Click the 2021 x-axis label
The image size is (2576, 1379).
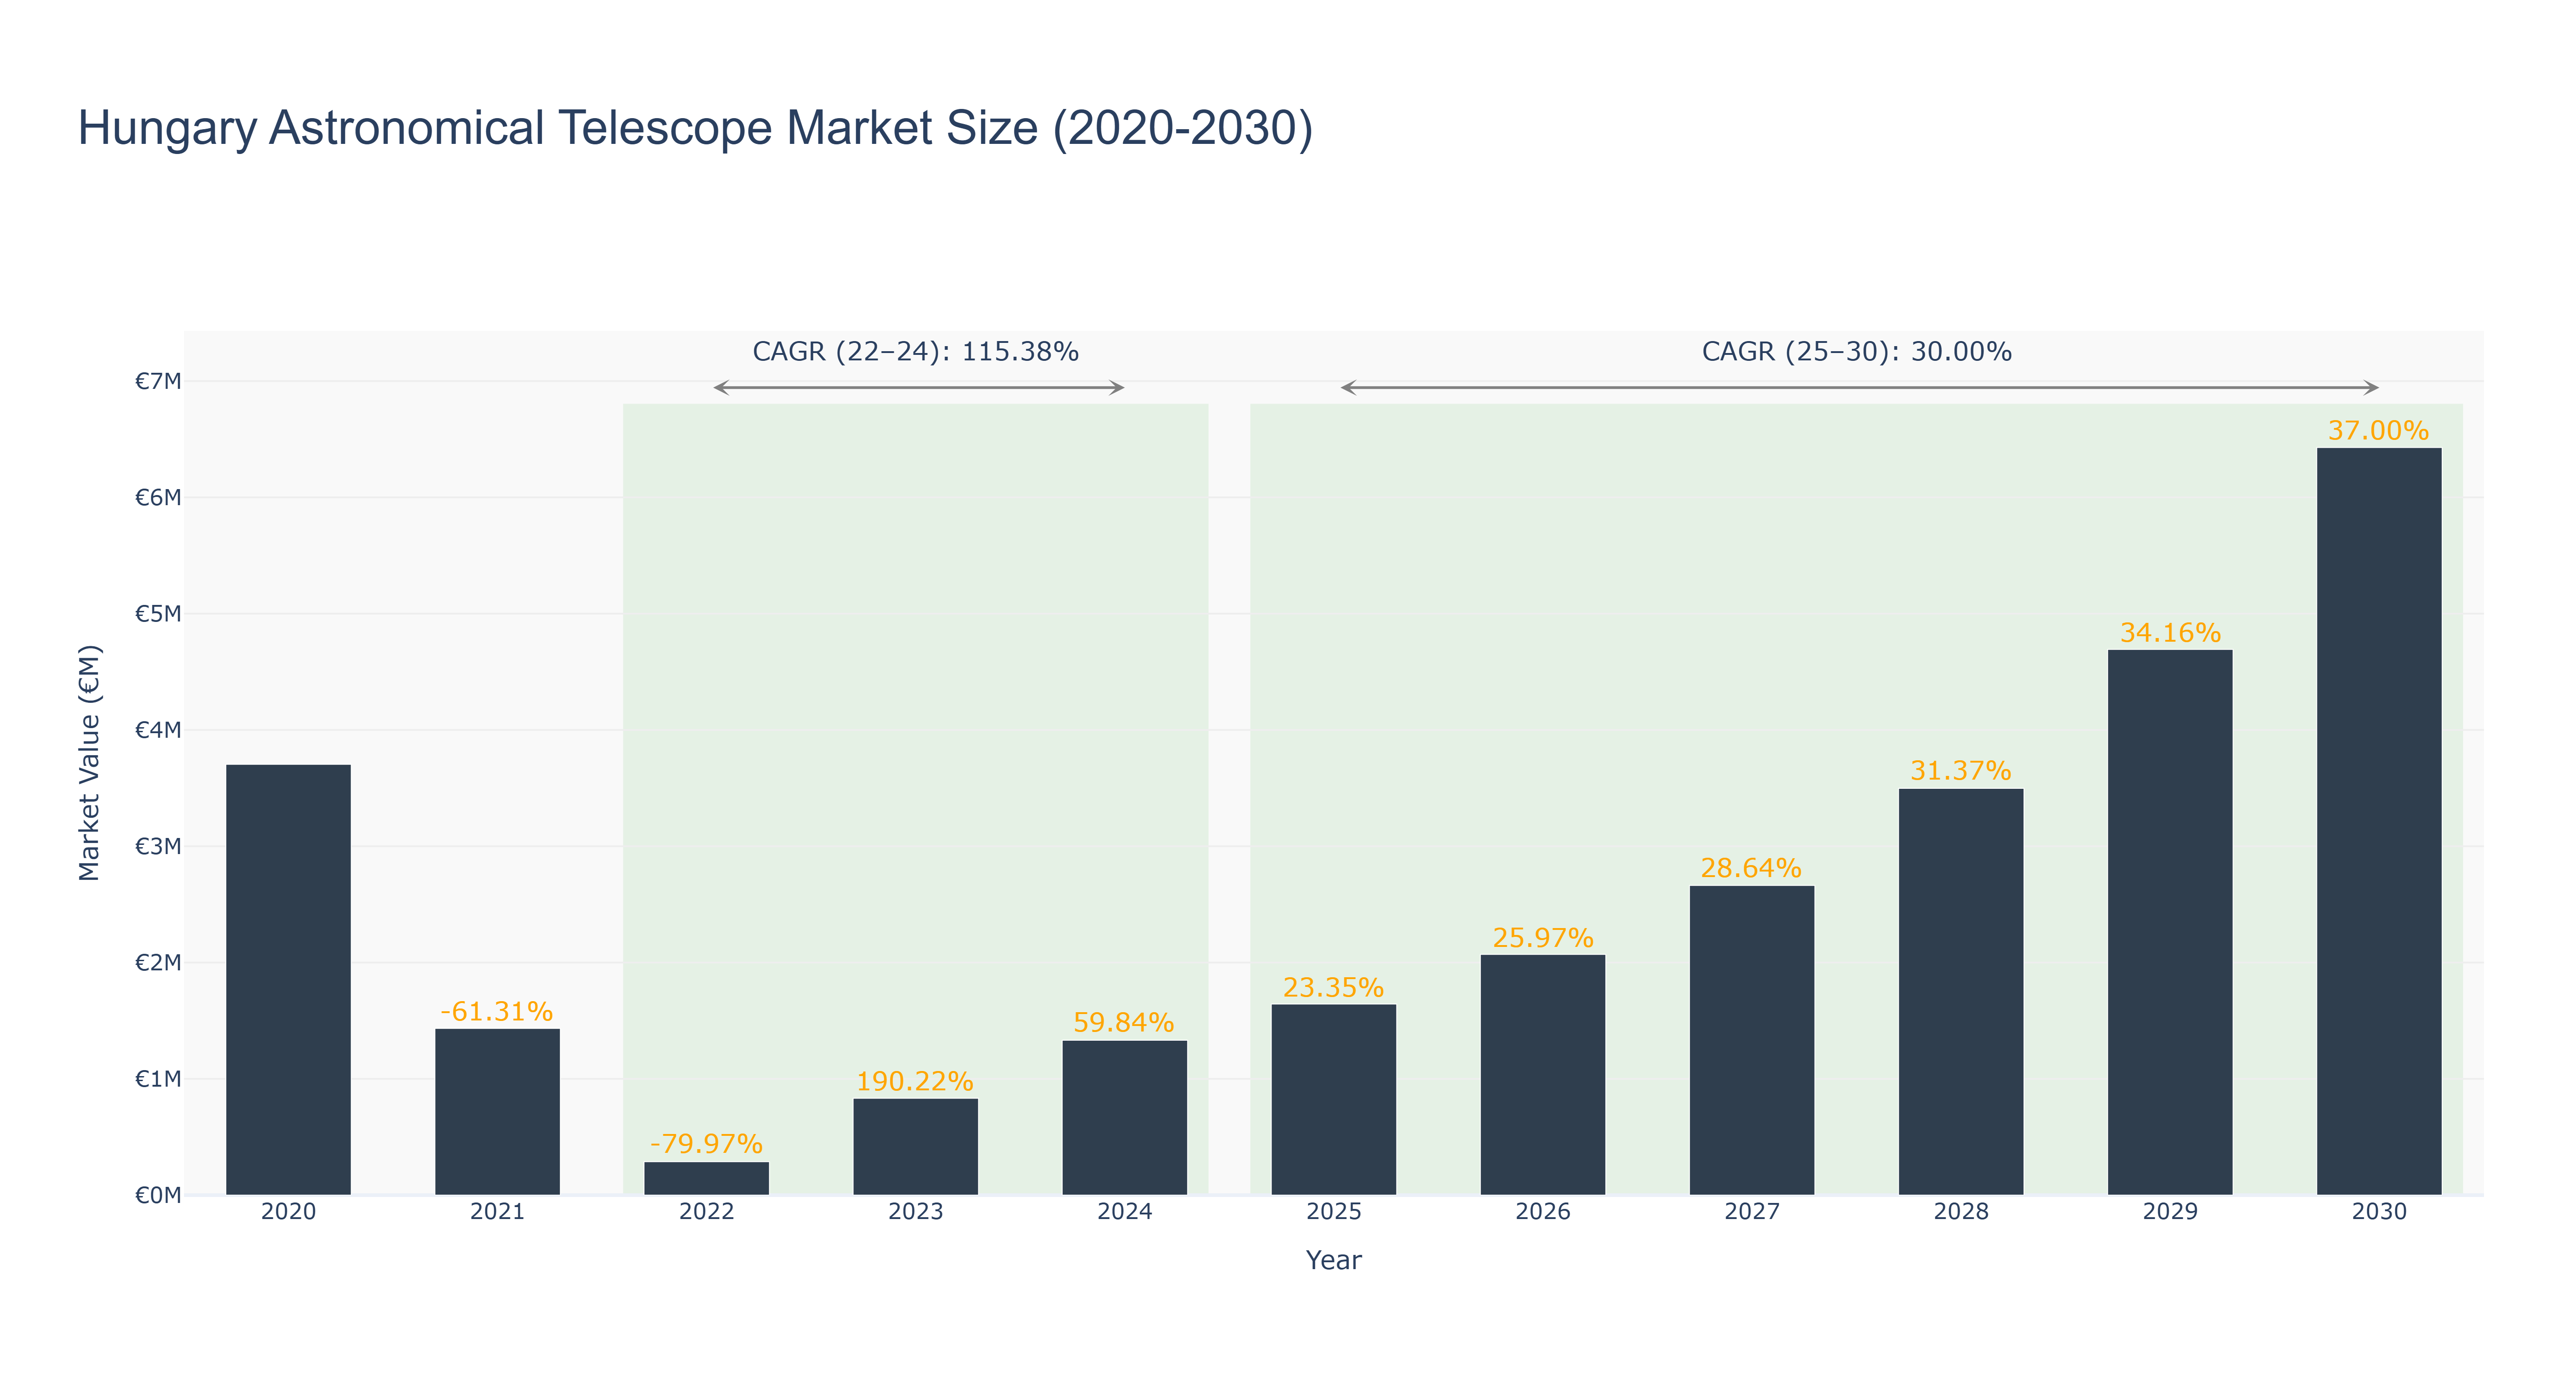[x=497, y=1212]
